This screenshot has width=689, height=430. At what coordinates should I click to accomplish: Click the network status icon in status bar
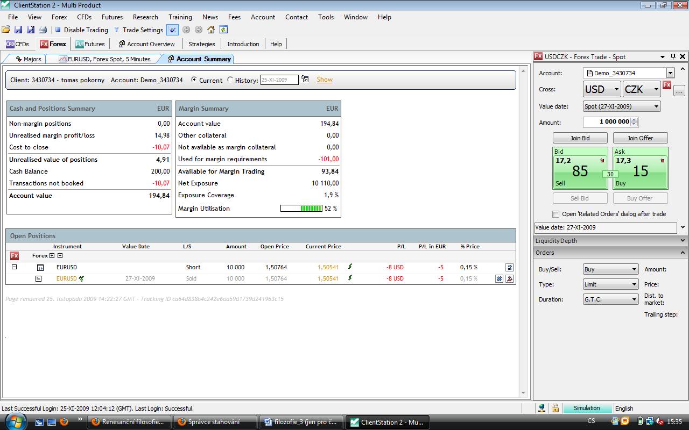(542, 408)
